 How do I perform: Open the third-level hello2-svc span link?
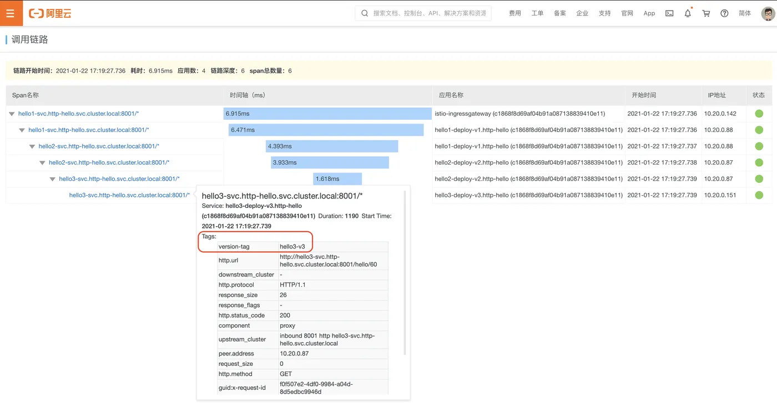point(99,146)
